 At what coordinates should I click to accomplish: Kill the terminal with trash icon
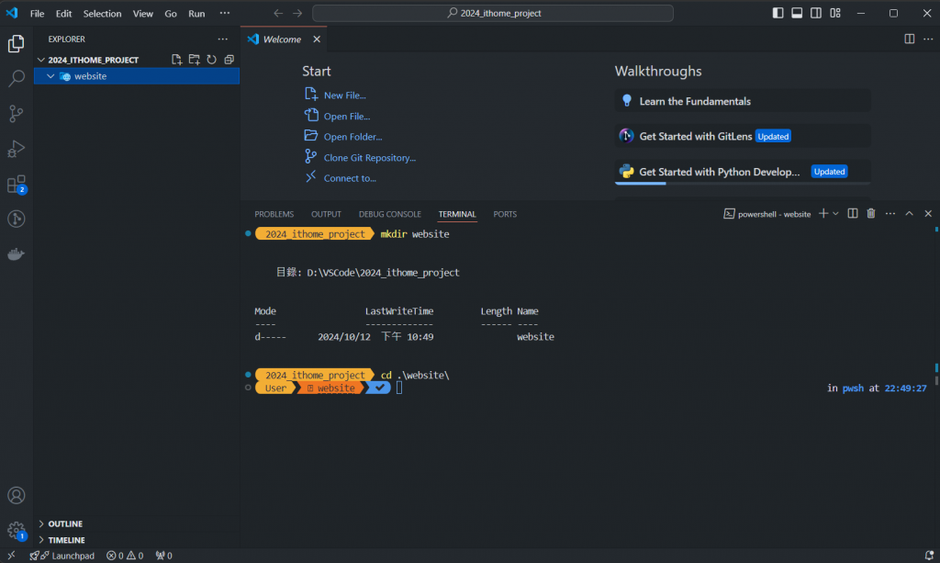click(x=871, y=213)
